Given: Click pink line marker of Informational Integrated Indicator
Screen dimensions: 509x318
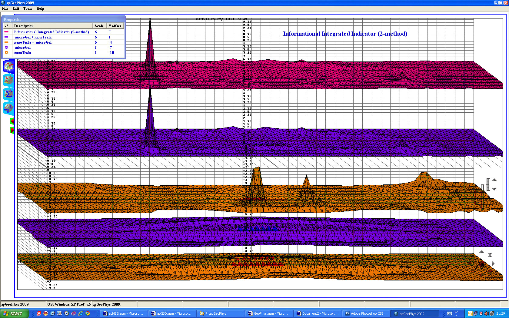Looking at the screenshot, I should (x=6, y=32).
